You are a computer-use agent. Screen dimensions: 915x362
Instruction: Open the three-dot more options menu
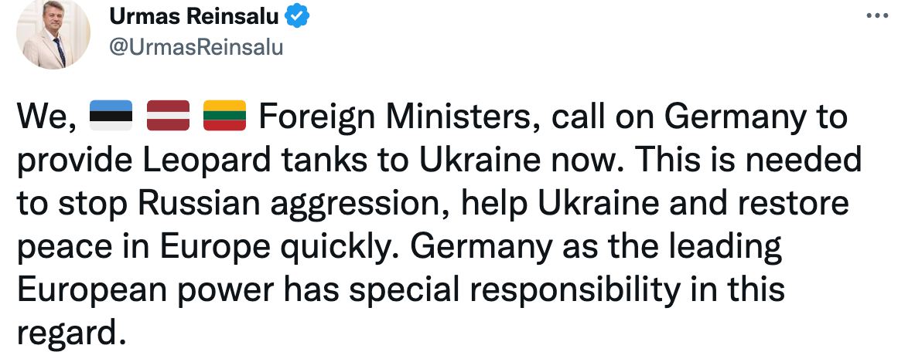pos(877,16)
